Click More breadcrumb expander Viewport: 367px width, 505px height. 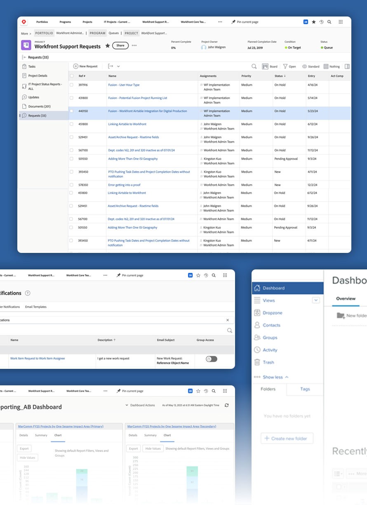(x=26, y=33)
